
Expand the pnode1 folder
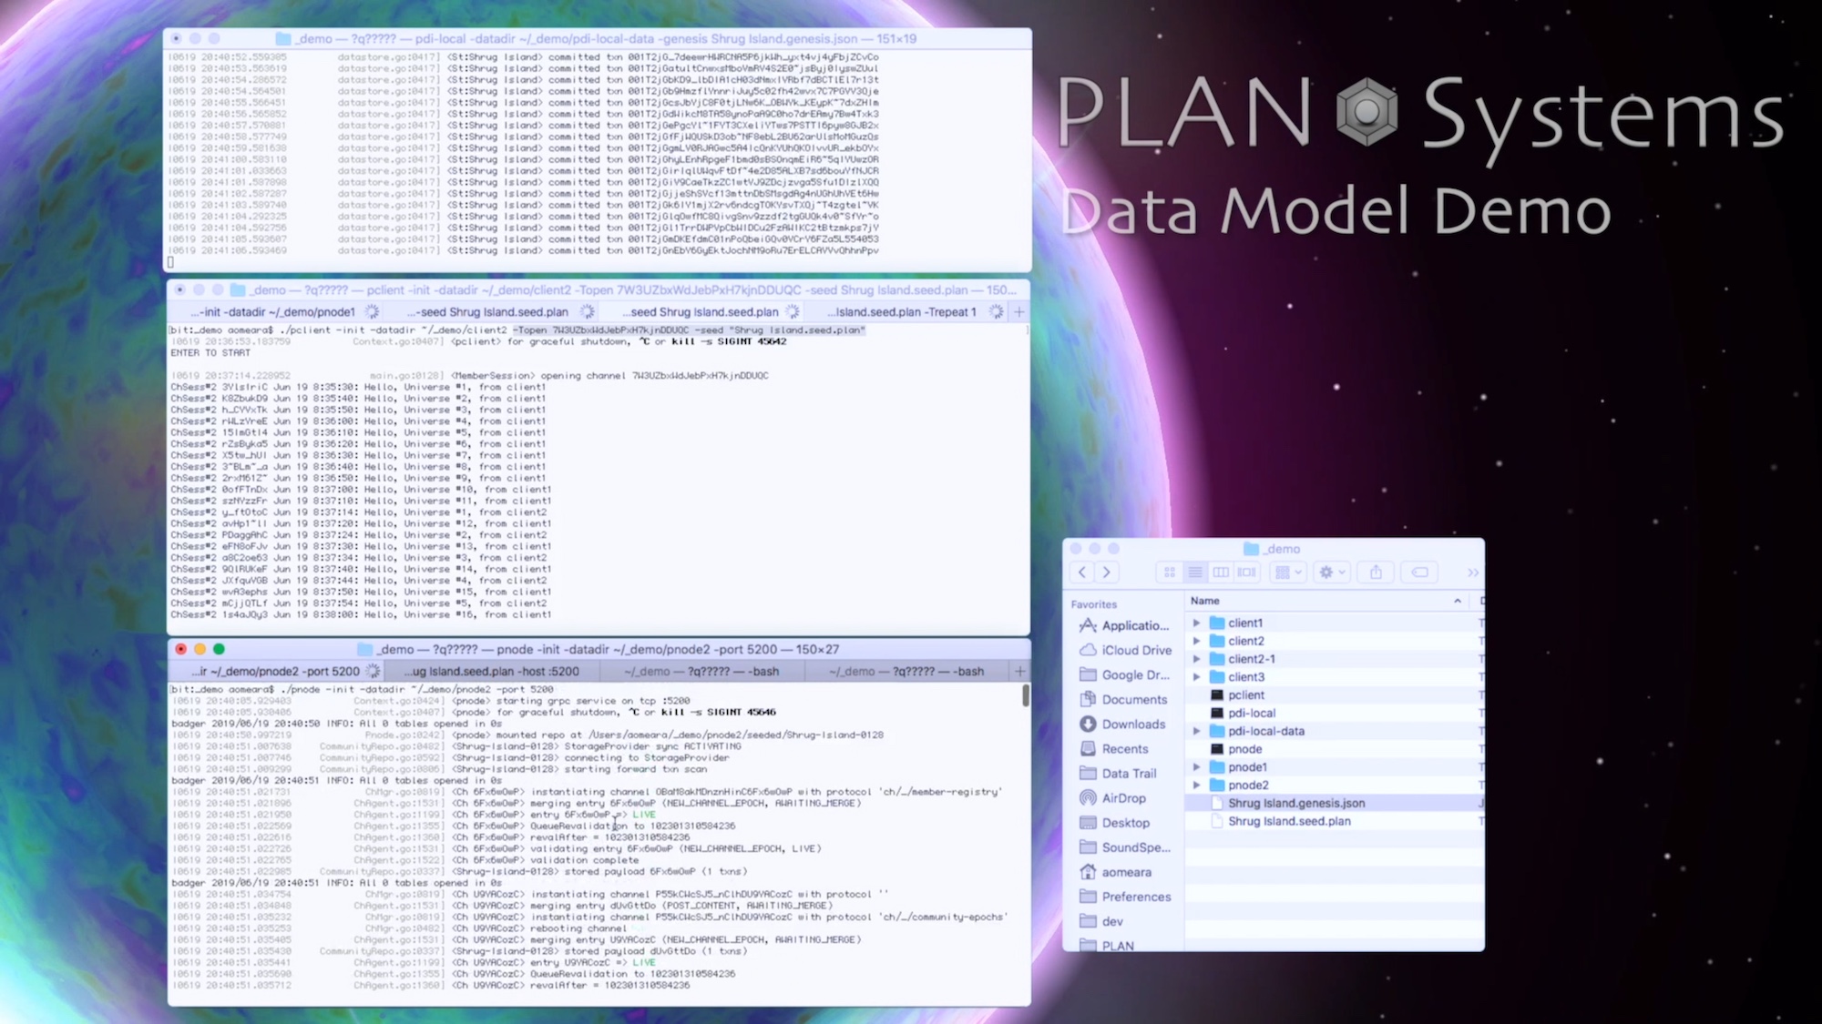[1196, 766]
